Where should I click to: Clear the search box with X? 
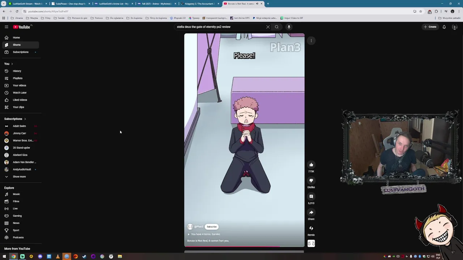(268, 27)
